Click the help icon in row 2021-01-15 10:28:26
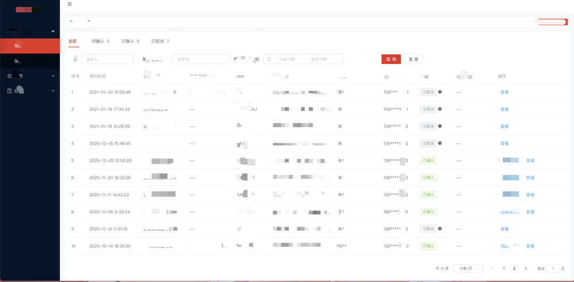The height and width of the screenshot is (282, 574). coord(440,126)
